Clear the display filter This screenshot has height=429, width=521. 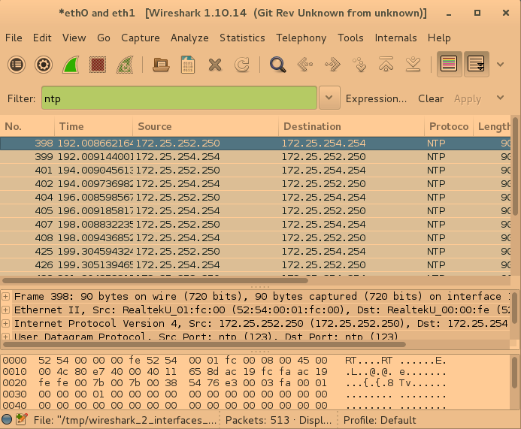pyautogui.click(x=431, y=98)
